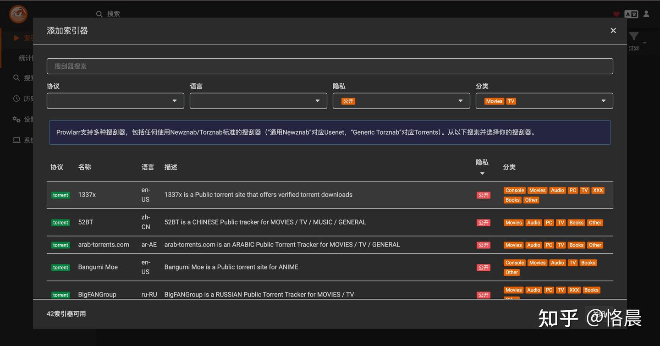Open the translation language icon
This screenshot has height=346, width=660.
point(631,14)
